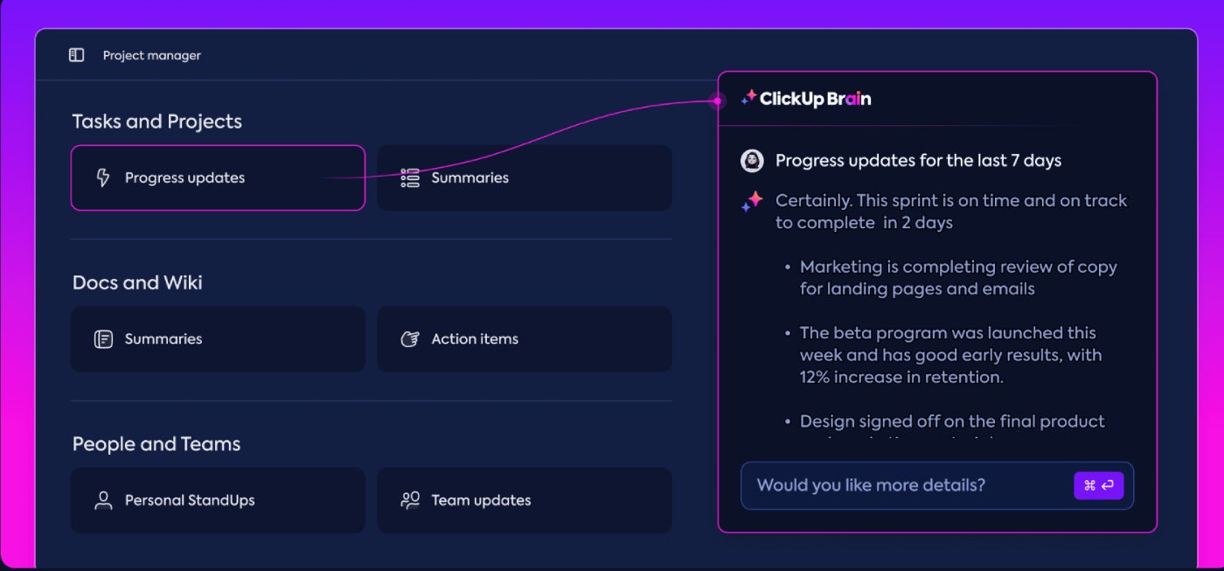Screen dimensions: 1224x571
Task: Click the person icon for Personal StandUps
Action: tap(103, 500)
